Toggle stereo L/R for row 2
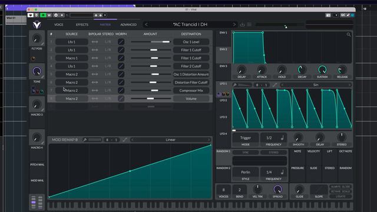Image resolution: width=377 pixels, height=212 pixels. tap(108, 50)
